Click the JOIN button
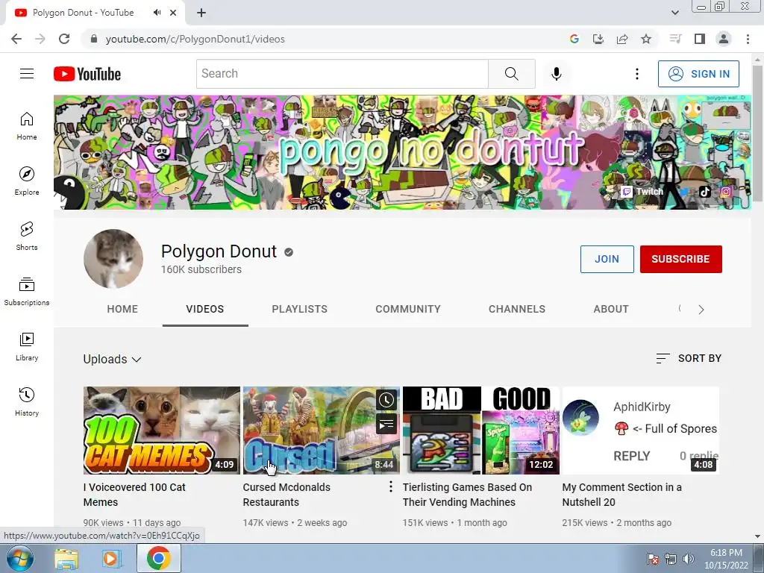Image resolution: width=764 pixels, height=573 pixels. tap(607, 259)
